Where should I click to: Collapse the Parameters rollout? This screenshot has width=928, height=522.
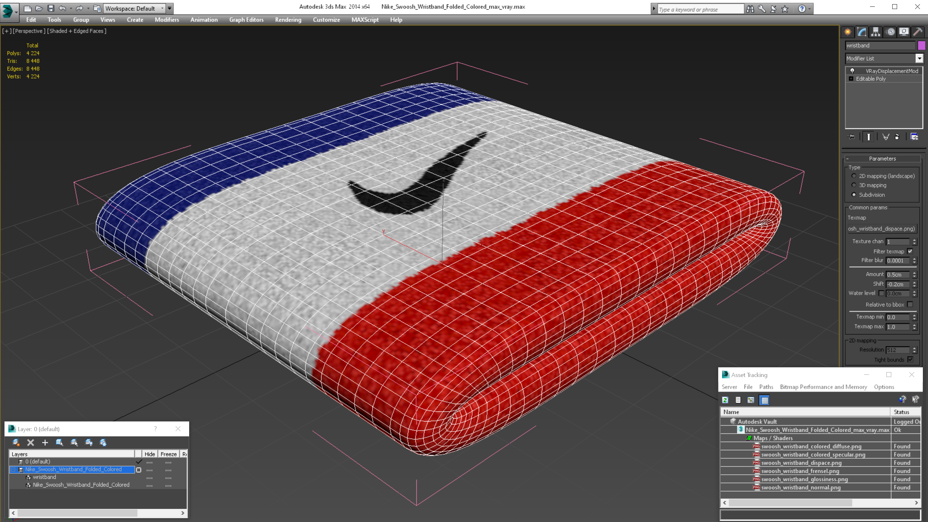(x=848, y=159)
